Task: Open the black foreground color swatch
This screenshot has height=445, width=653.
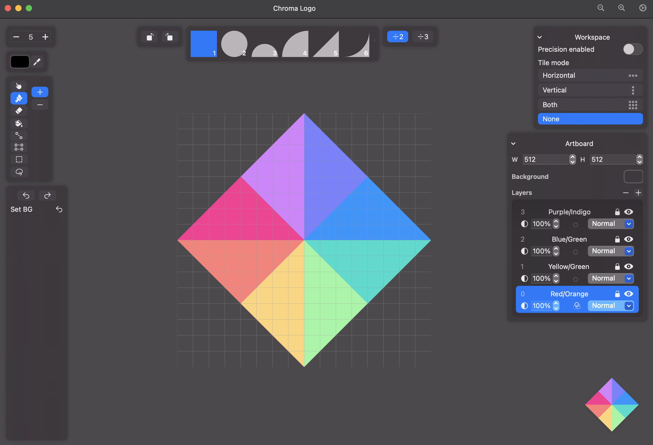Action: [20, 62]
